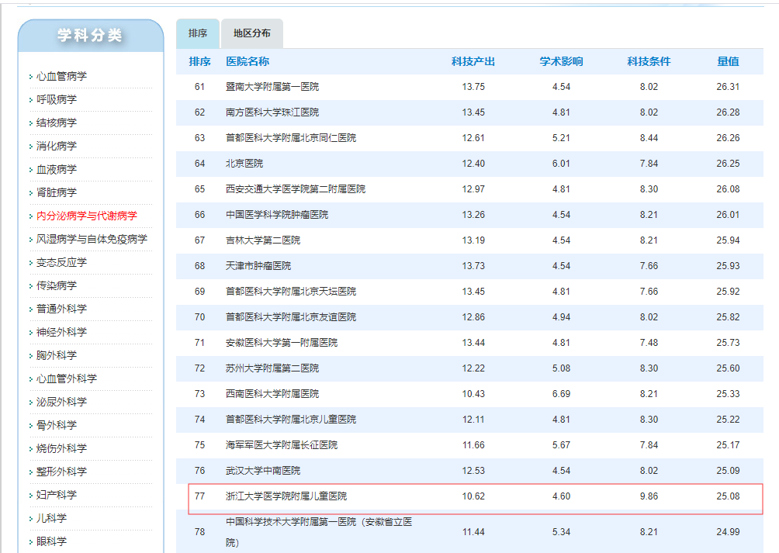Open 神经外科学 category

click(61, 332)
